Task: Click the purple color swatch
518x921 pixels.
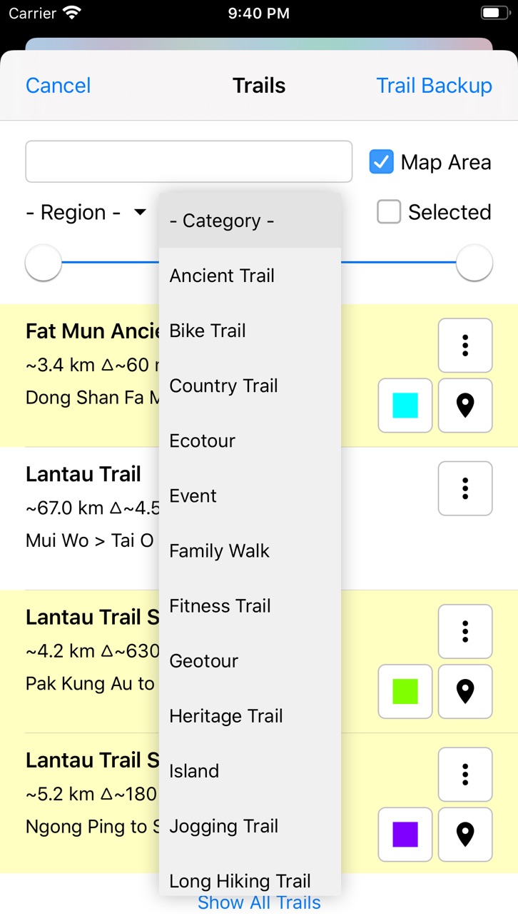Action: (x=405, y=834)
